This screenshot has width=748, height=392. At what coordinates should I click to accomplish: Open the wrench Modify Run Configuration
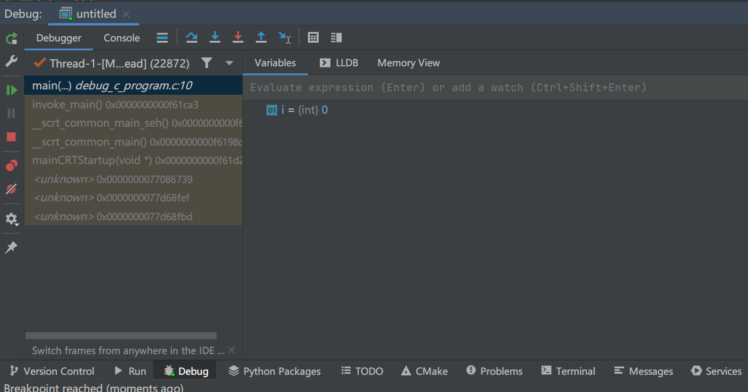coord(11,62)
